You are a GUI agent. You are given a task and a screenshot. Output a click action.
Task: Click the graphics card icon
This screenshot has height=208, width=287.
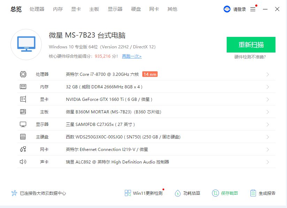coord(23,99)
